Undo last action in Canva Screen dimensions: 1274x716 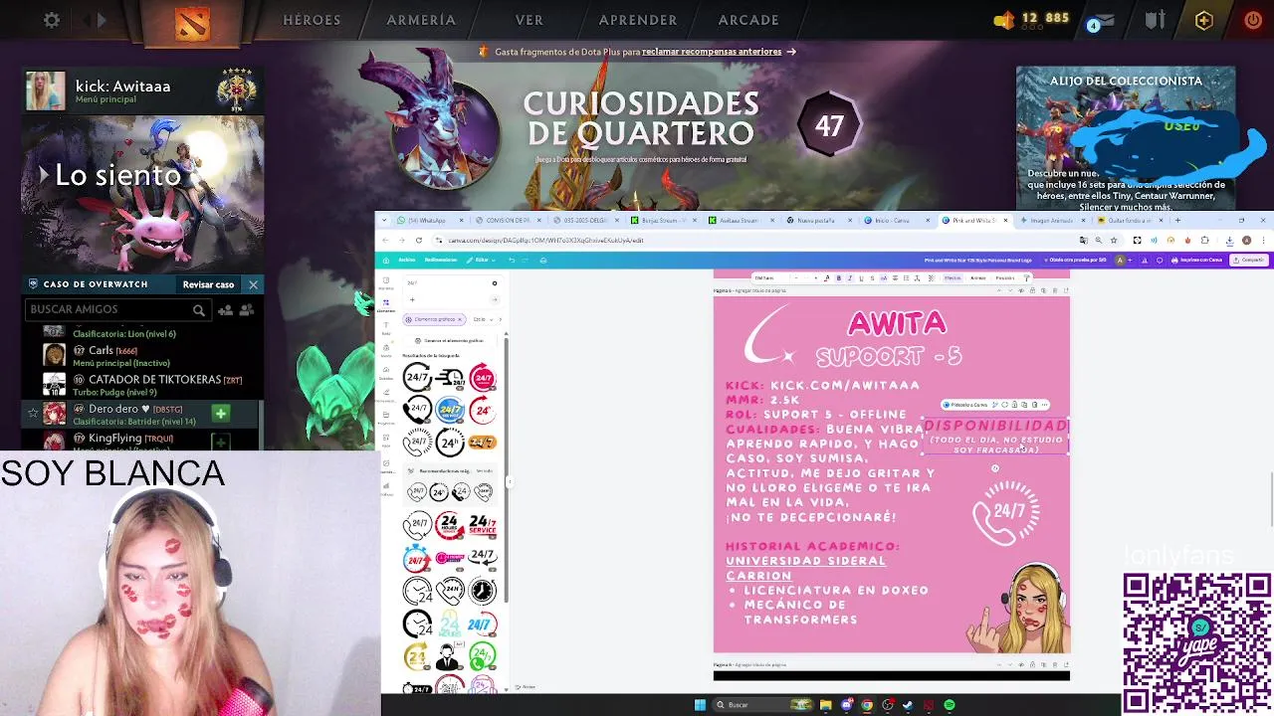coord(512,260)
